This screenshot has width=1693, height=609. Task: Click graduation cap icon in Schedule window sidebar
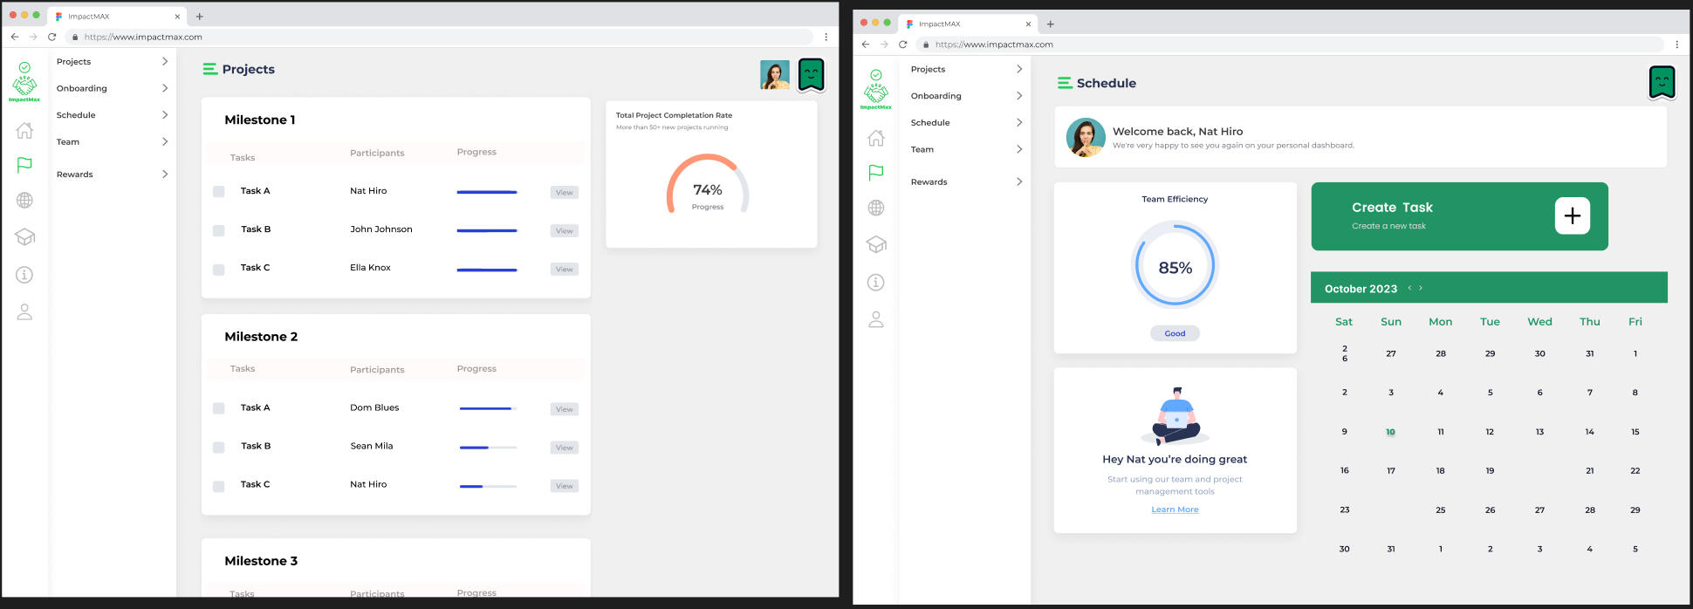tap(876, 244)
